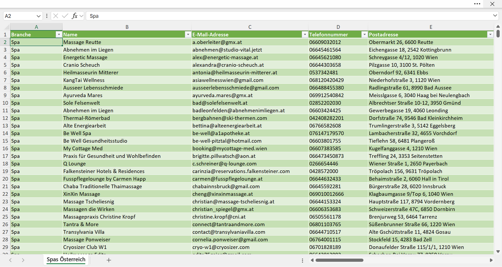Click the cancel (X) formula entry icon
The image size is (502, 267).
(56, 16)
